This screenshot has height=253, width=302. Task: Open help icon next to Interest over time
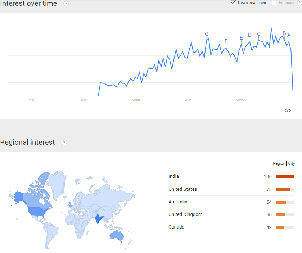(x=66, y=4)
